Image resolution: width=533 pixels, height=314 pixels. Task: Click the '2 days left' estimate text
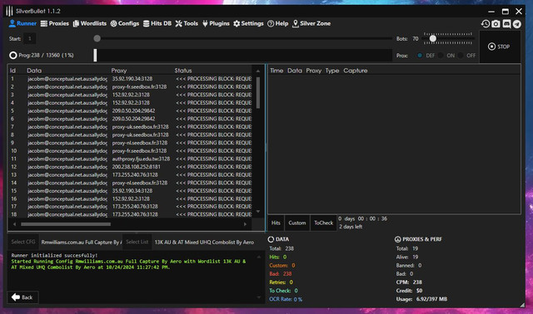click(x=351, y=227)
